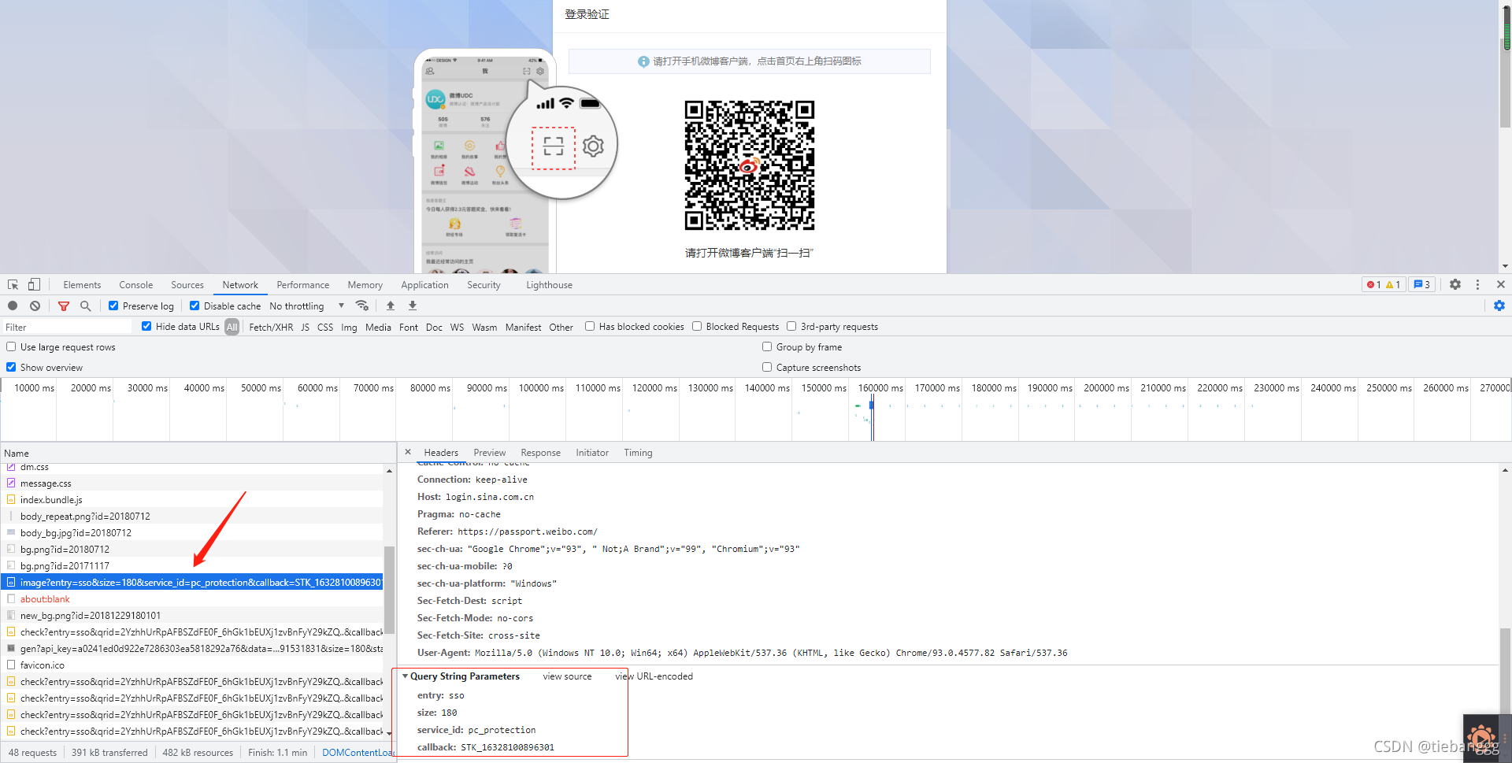Open the No throttling dropdown
1512x763 pixels.
coord(307,306)
